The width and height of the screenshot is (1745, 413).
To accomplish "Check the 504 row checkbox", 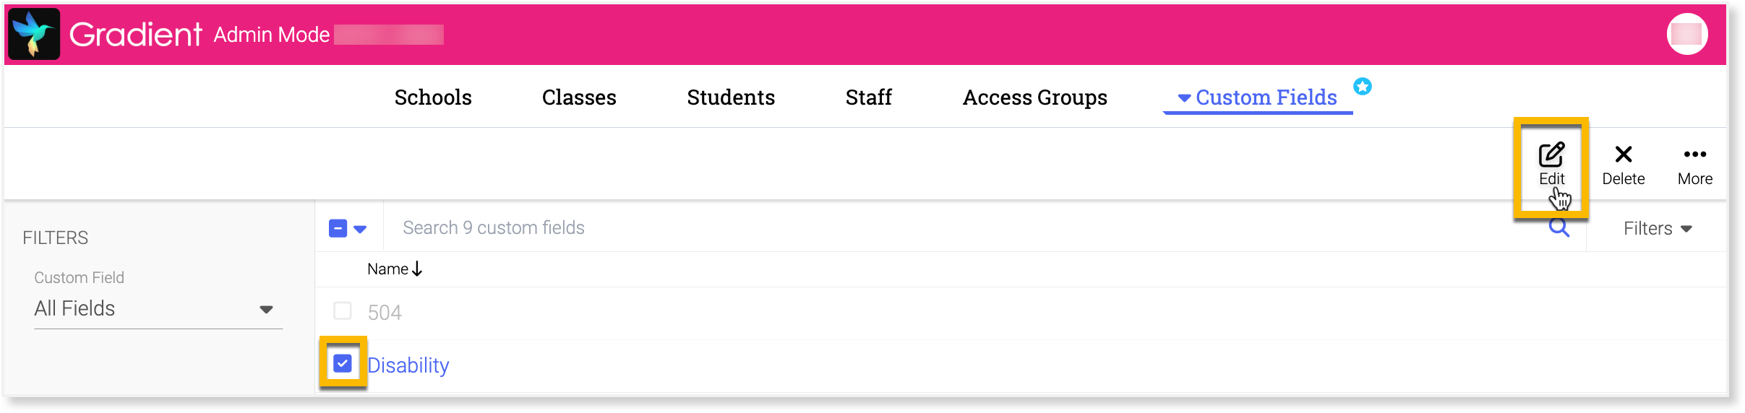I will 343,311.
